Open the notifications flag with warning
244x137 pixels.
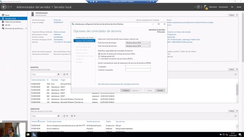(x=206, y=7)
